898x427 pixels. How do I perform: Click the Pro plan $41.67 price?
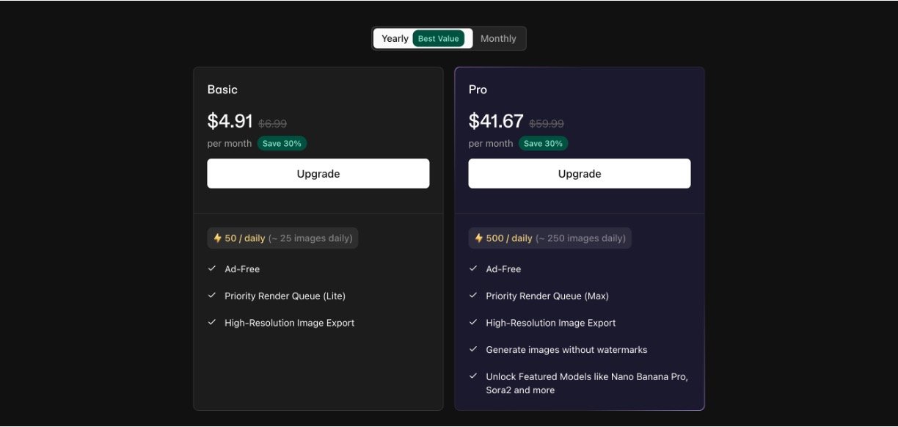point(496,121)
